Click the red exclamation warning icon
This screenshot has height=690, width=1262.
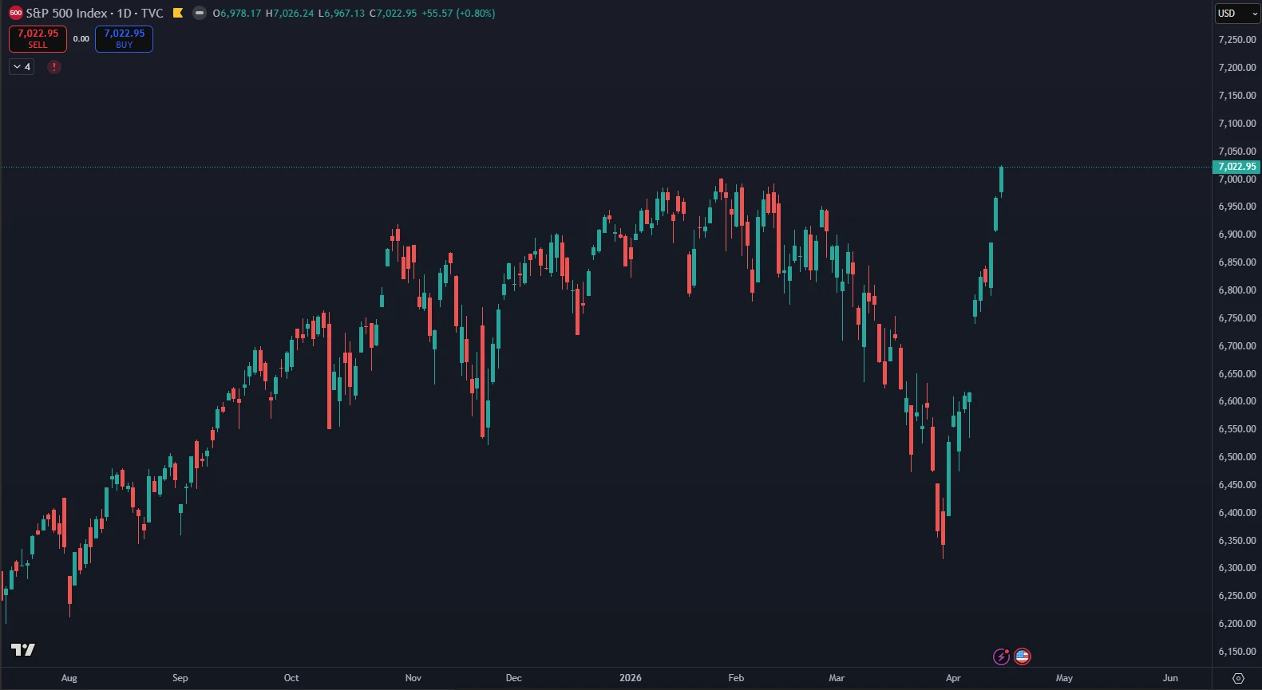54,67
